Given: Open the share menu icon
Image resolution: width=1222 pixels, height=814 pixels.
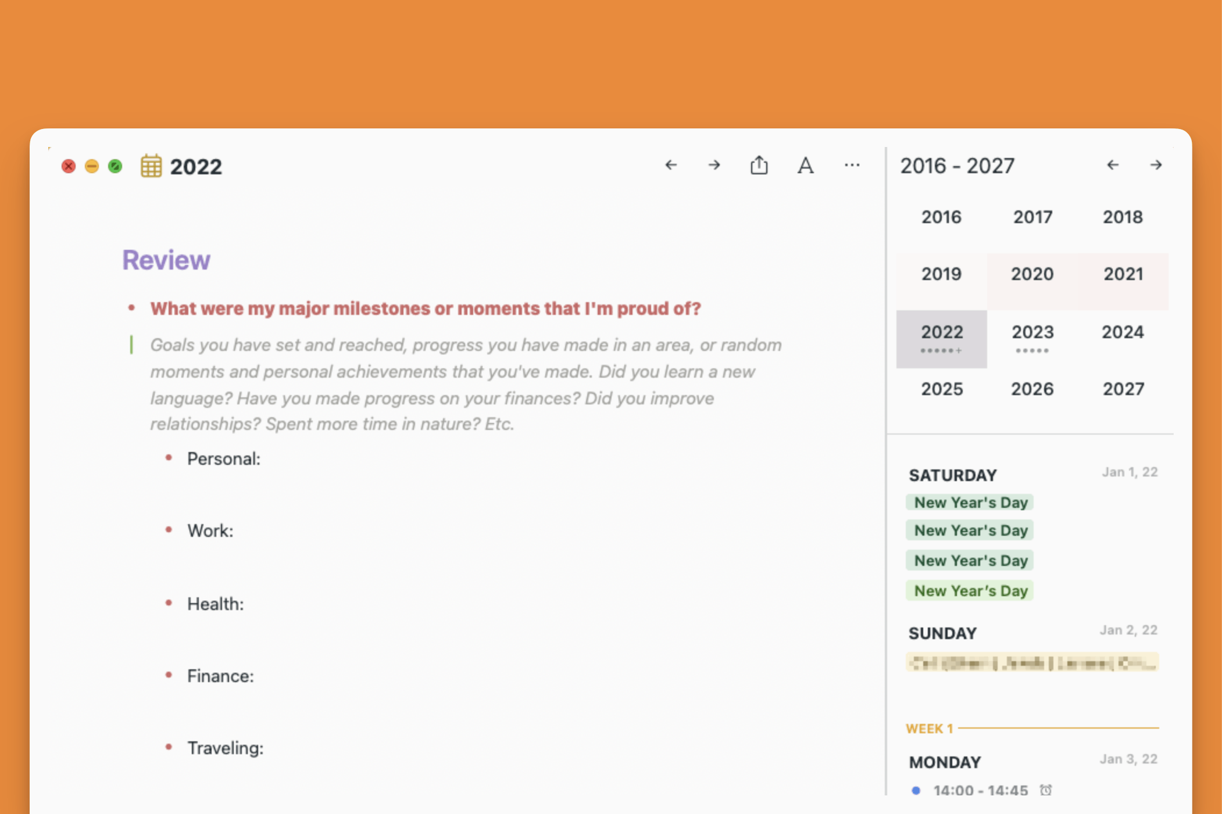Looking at the screenshot, I should pyautogui.click(x=759, y=166).
